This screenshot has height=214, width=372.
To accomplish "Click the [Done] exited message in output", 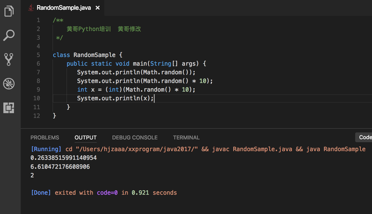I will pyautogui.click(x=103, y=193).
